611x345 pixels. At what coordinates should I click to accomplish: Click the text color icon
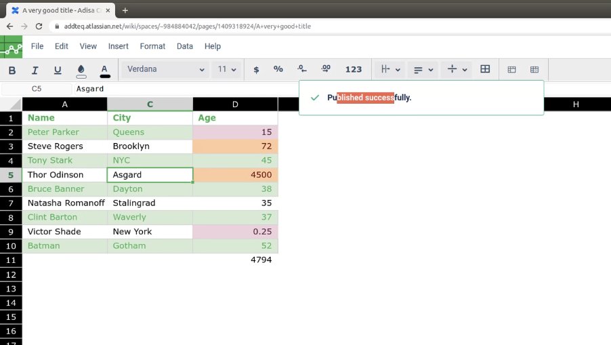(104, 70)
